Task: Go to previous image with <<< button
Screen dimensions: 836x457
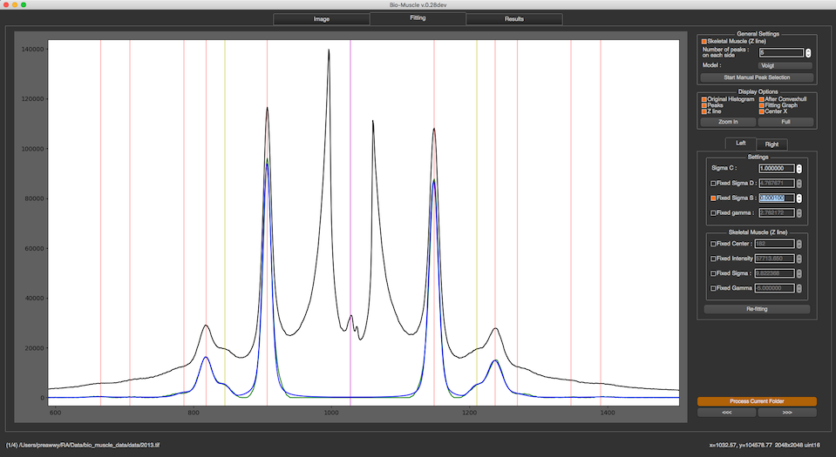Action: click(727, 413)
